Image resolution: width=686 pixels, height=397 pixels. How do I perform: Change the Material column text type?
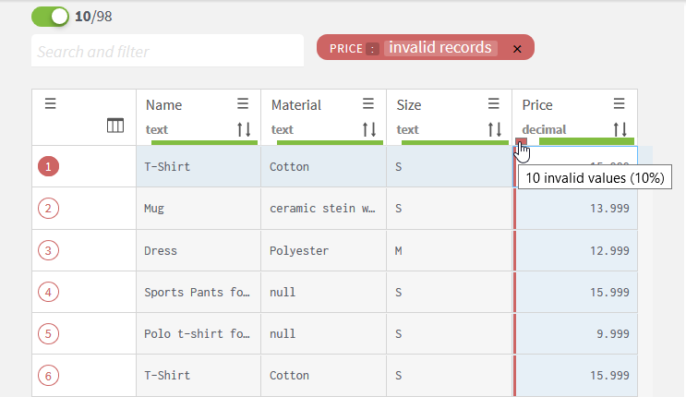pyautogui.click(x=283, y=129)
